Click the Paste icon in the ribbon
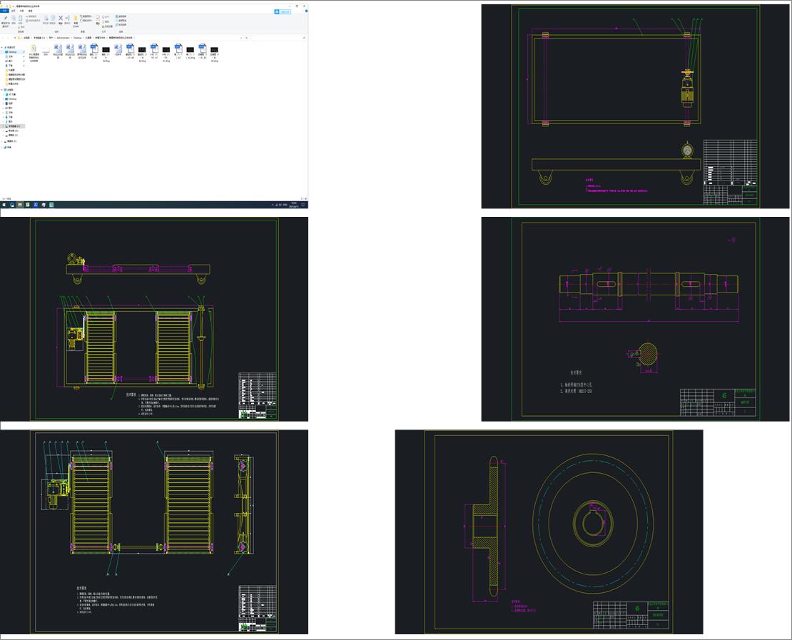This screenshot has height=640, width=792. pyautogui.click(x=20, y=19)
